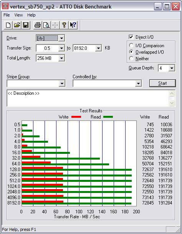Click the yellow question mark About icon
Image resolution: width=182 pixels, height=234 pixels.
[64, 25]
